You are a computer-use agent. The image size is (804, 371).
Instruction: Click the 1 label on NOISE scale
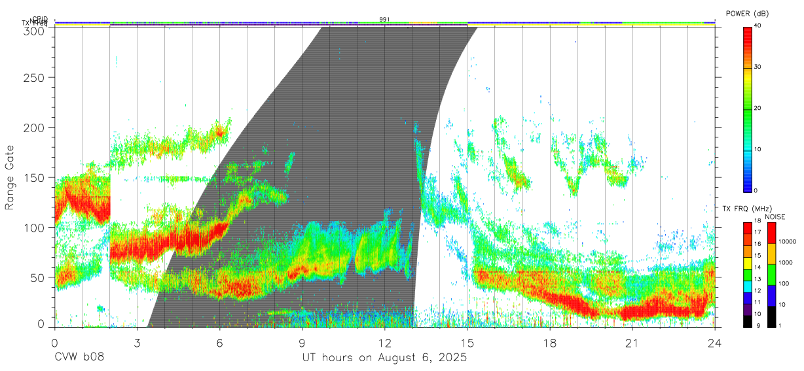[781, 326]
